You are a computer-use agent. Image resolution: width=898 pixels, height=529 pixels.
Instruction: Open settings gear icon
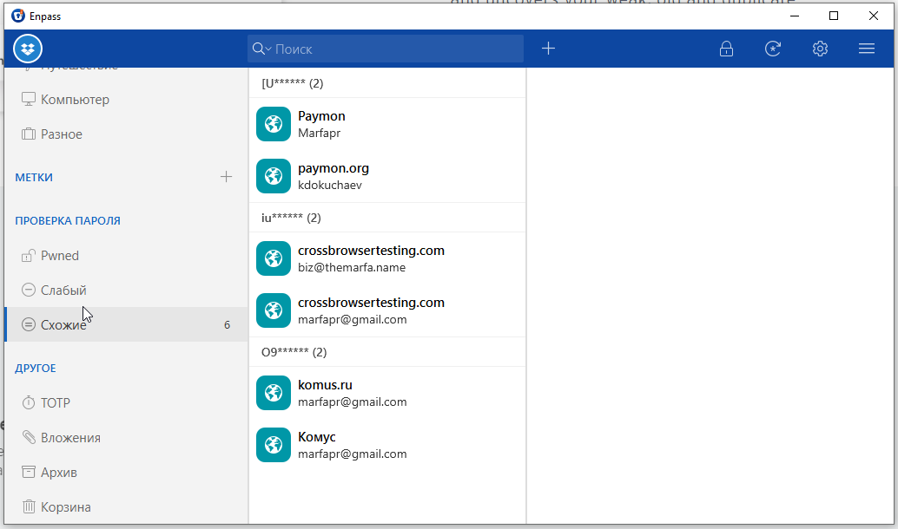pyautogui.click(x=820, y=49)
